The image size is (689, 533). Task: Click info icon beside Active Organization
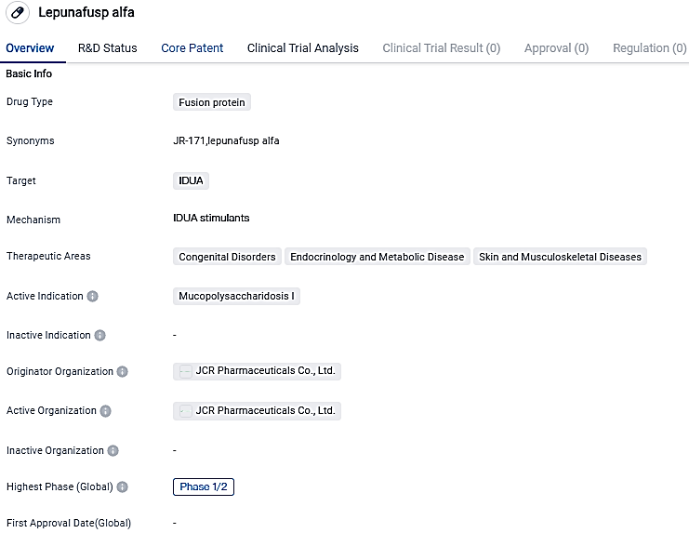click(106, 411)
